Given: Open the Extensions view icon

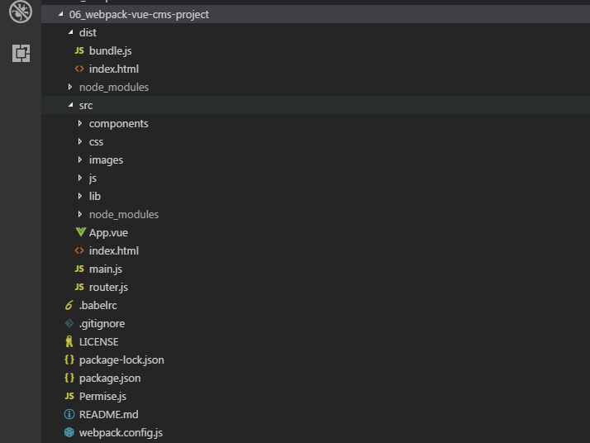Looking at the screenshot, I should click(x=21, y=54).
